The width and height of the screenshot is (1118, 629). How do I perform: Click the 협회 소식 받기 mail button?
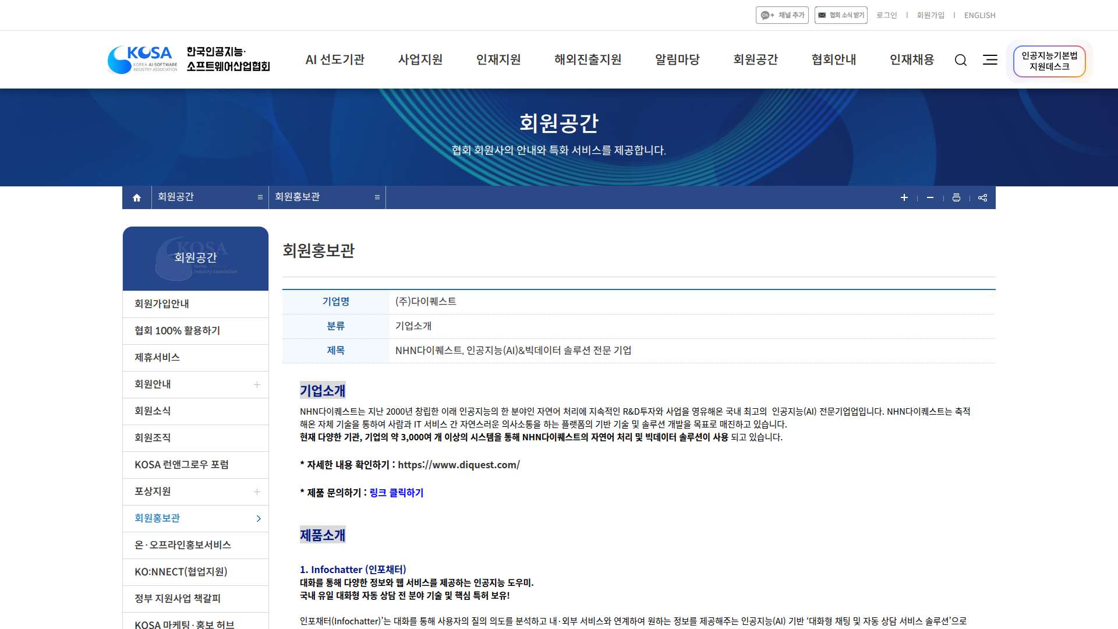841,15
